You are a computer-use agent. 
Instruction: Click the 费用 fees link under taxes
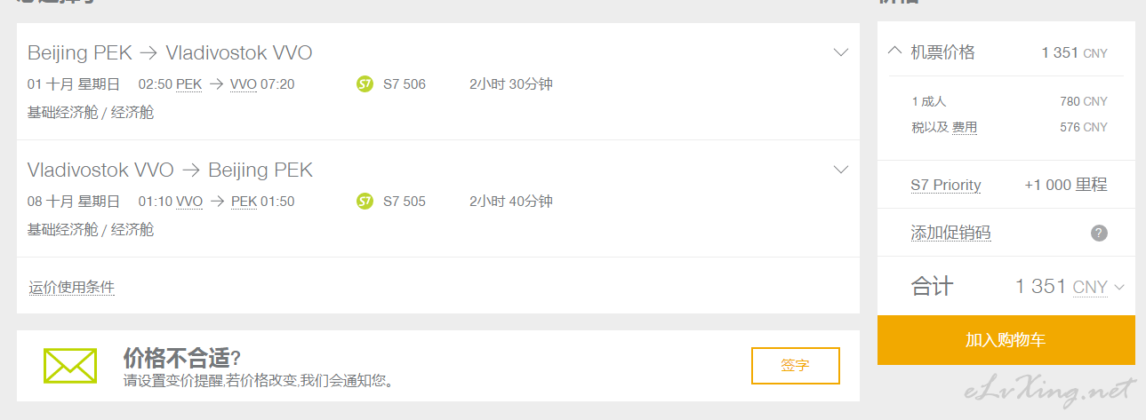pos(965,127)
